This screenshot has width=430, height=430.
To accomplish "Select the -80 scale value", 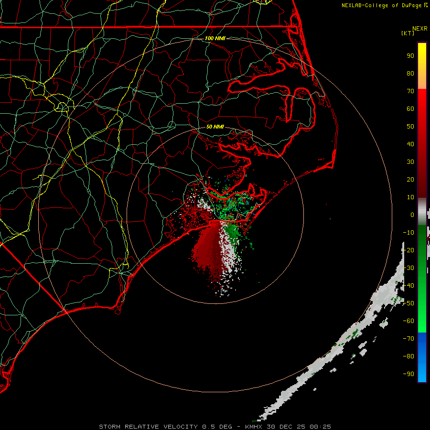I will [408, 356].
